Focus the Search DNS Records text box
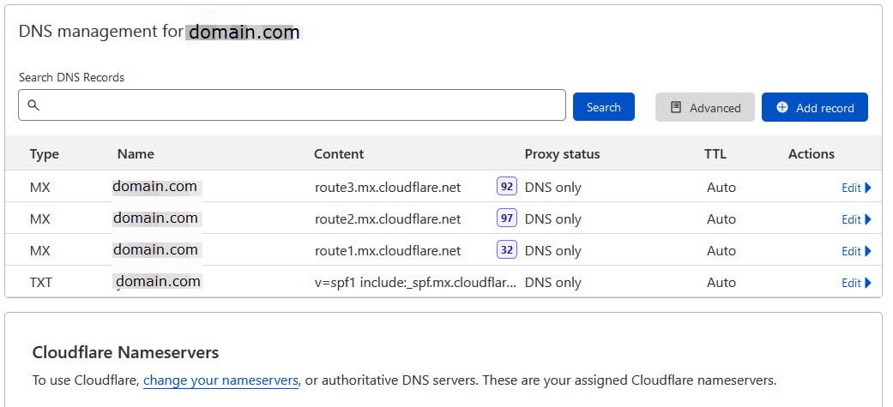Viewport: 893px width, 407px height. 300,105
